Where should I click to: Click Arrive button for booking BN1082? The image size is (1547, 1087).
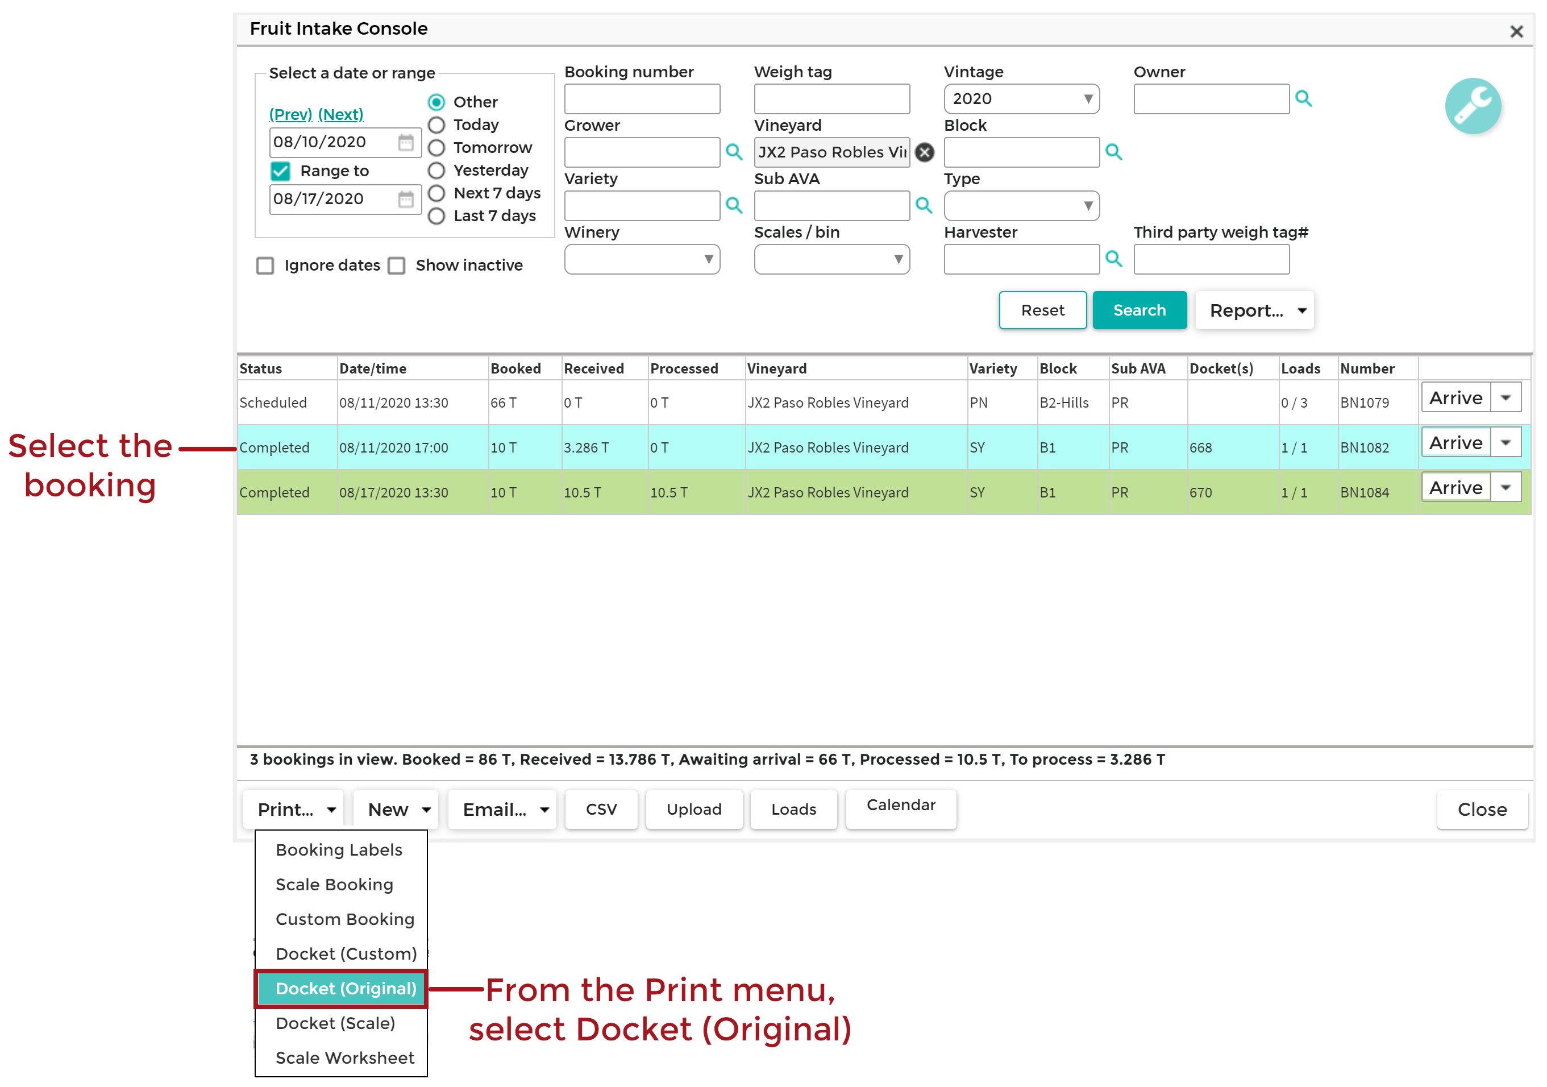tap(1456, 443)
